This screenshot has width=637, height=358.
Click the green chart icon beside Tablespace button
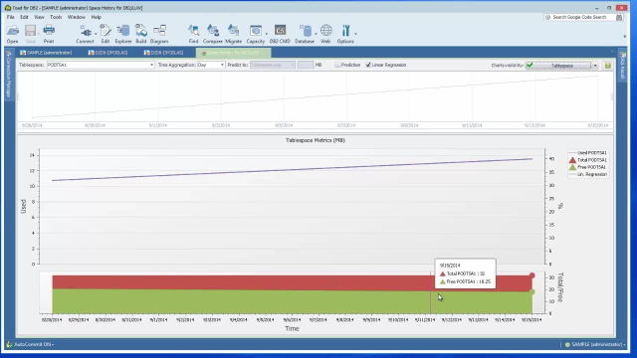pyautogui.click(x=608, y=66)
